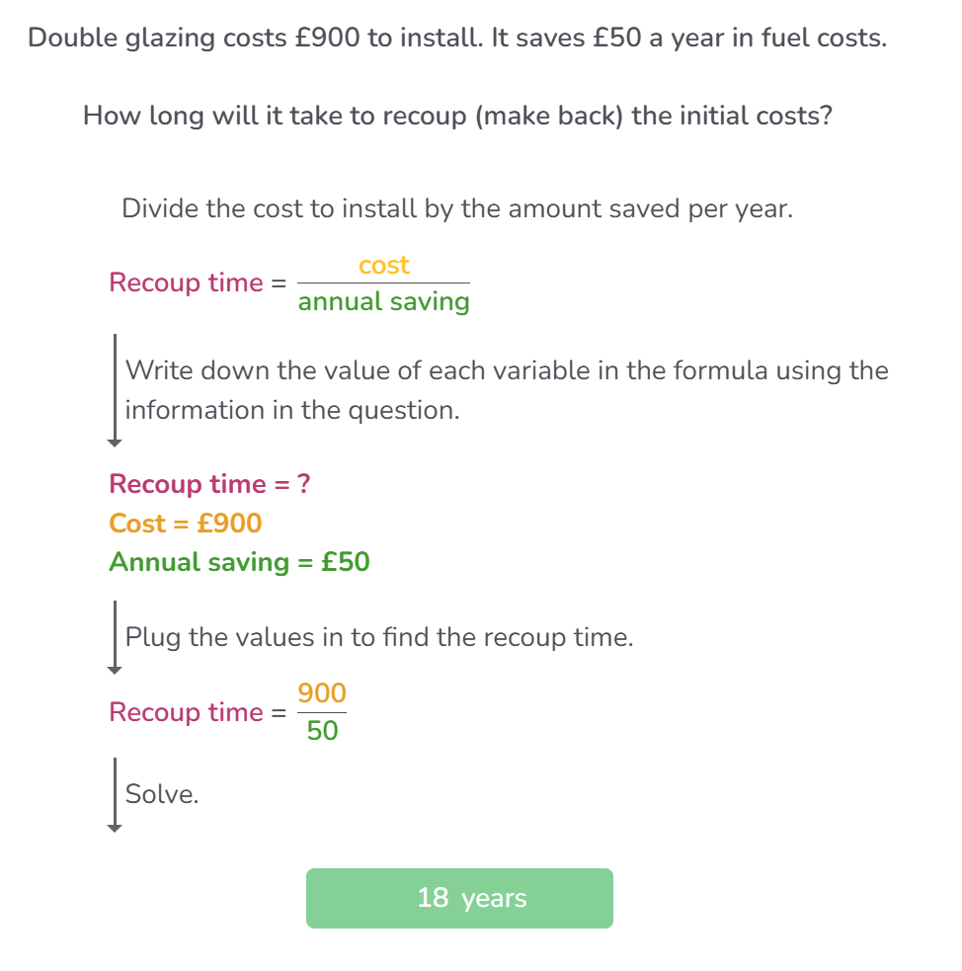Click the orange 'Cost = £900' line

pyautogui.click(x=186, y=523)
